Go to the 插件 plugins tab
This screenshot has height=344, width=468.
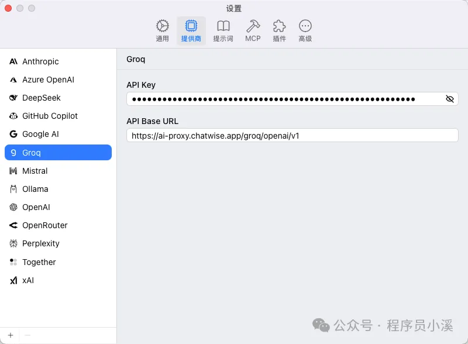coord(280,31)
